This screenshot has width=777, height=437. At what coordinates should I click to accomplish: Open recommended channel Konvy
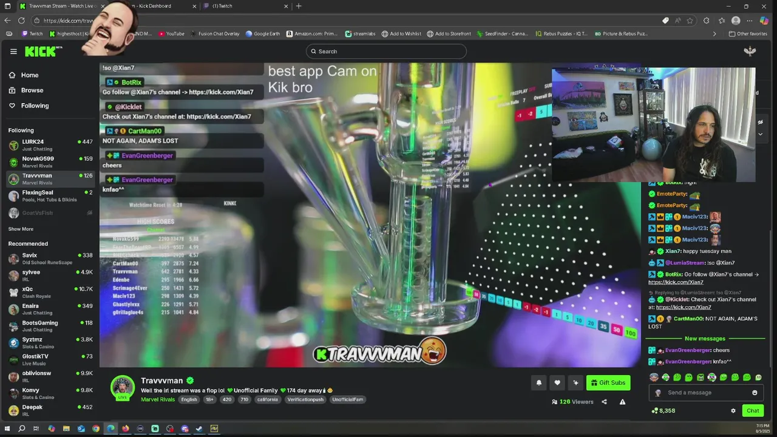[x=50, y=393]
